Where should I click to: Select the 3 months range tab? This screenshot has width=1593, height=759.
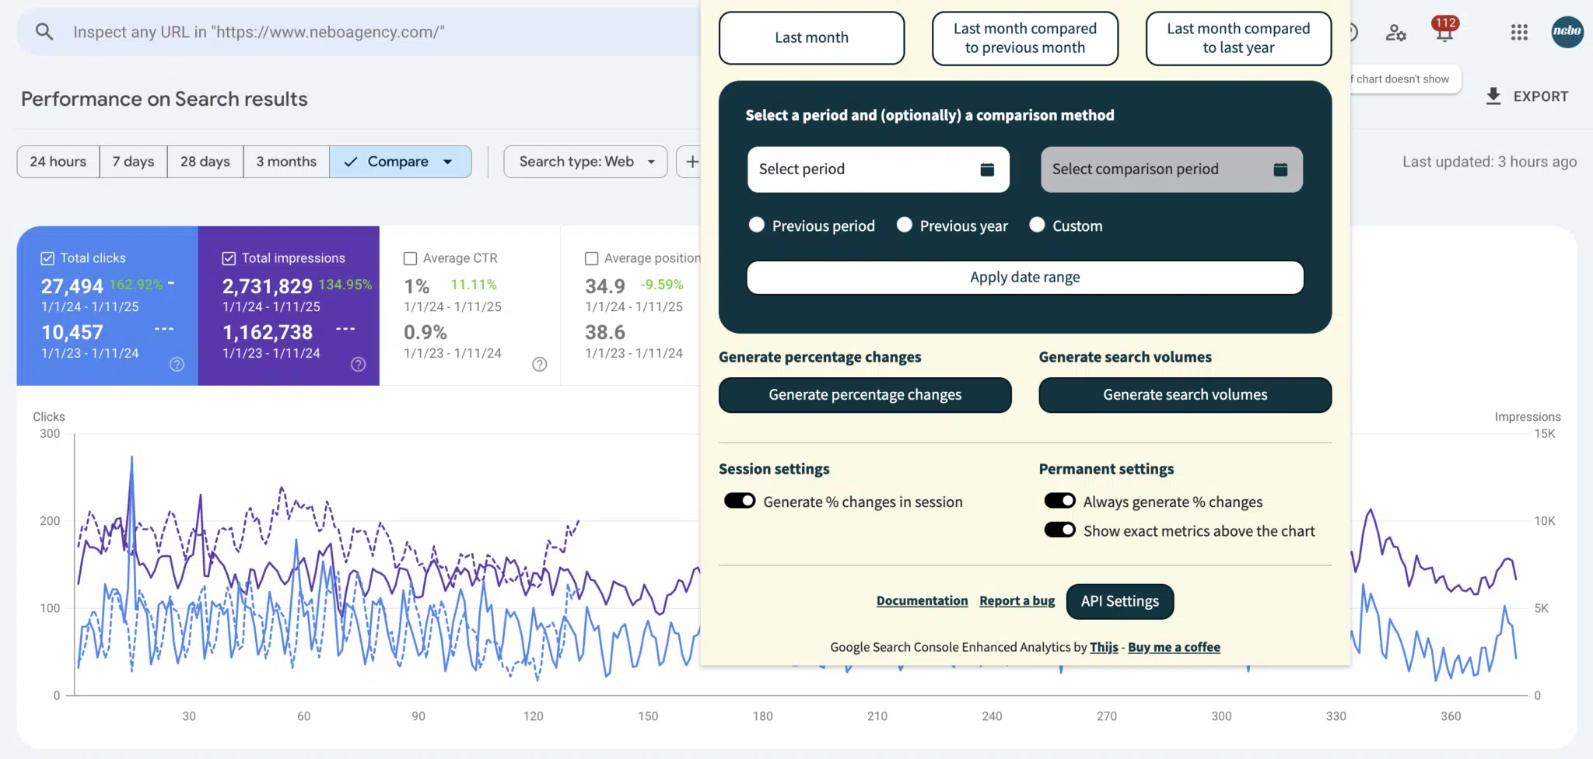pyautogui.click(x=286, y=162)
